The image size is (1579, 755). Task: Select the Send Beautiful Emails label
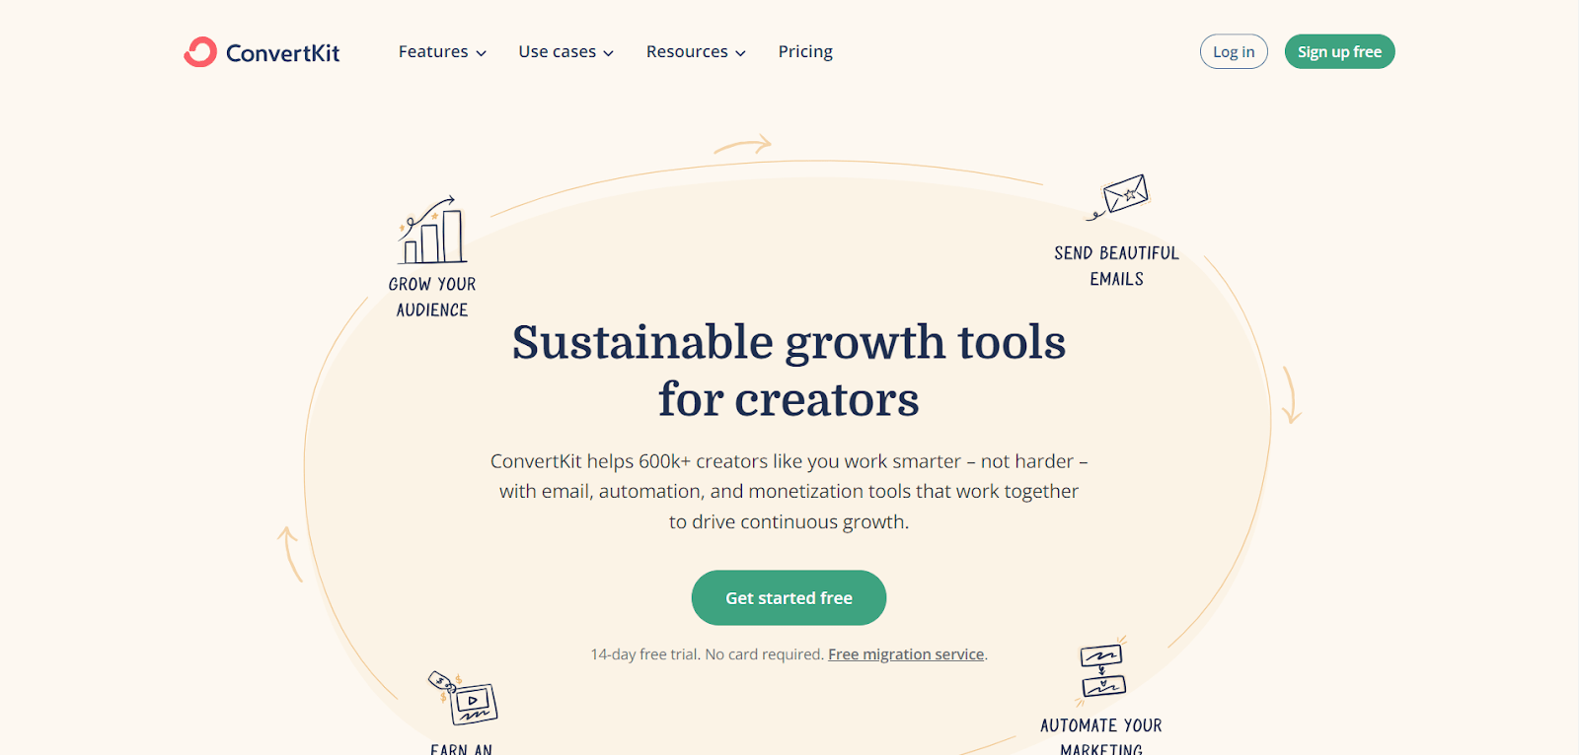click(x=1116, y=266)
